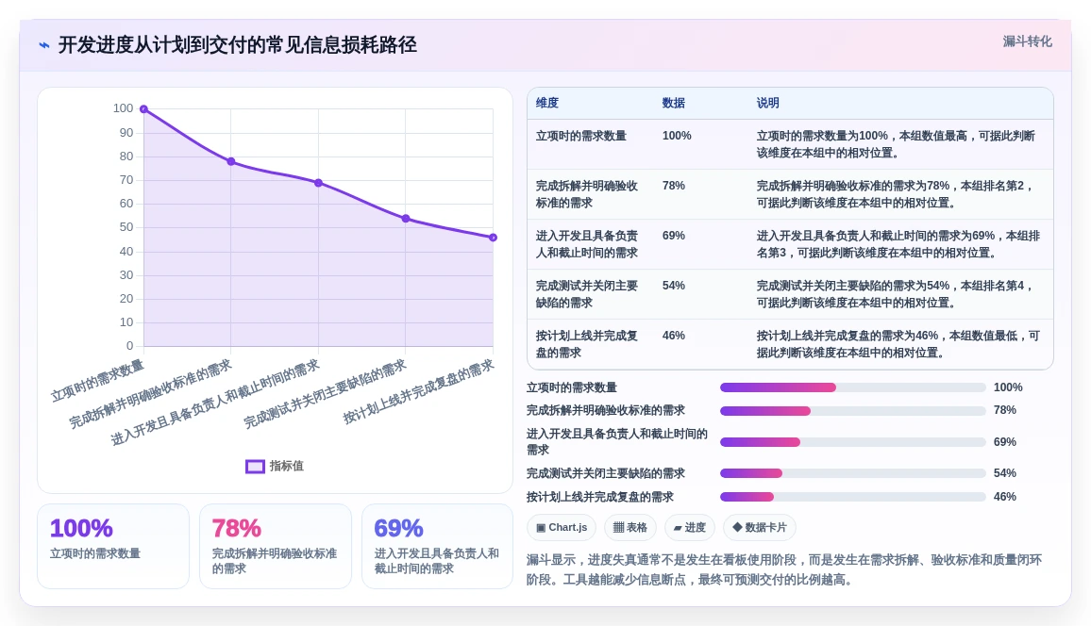
Task: Toggle the 指标值 legend swatch
Action: [x=255, y=466]
